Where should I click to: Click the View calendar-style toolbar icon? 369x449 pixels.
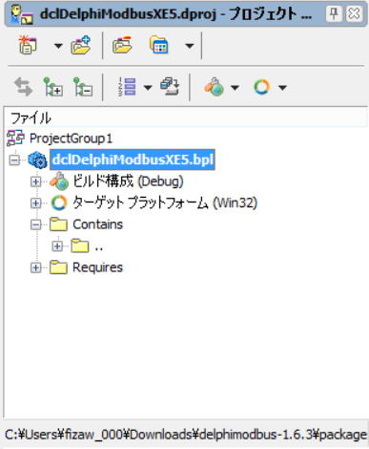point(159,46)
